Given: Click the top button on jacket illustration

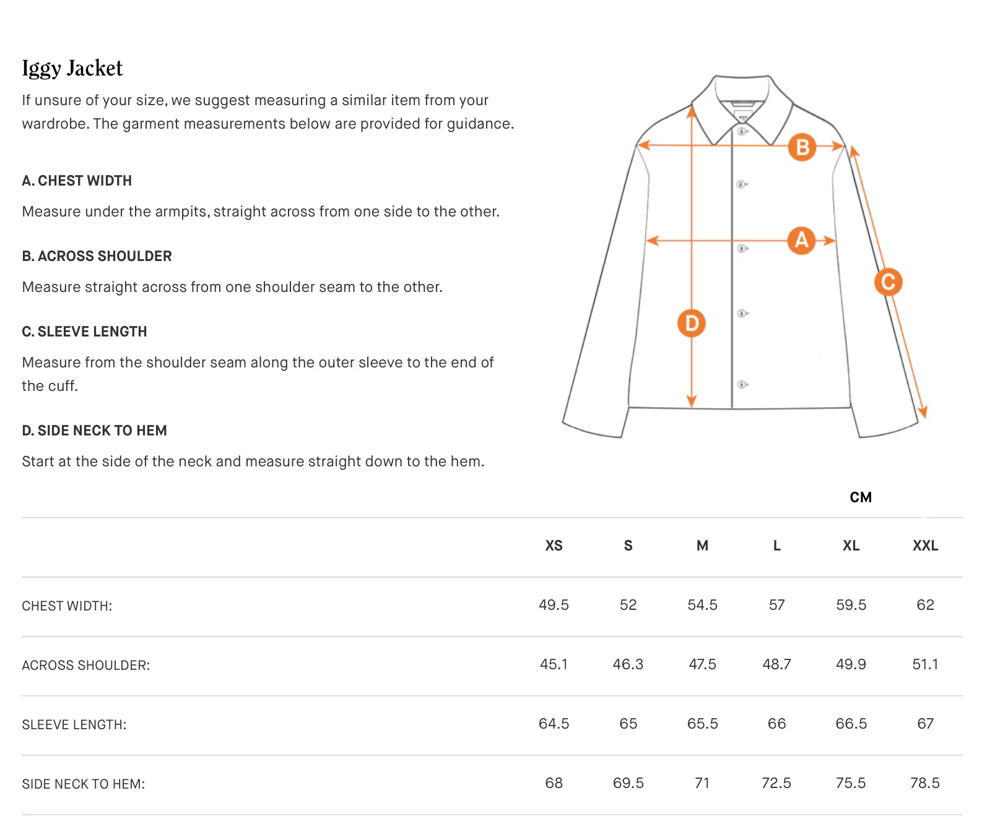Looking at the screenshot, I should tap(742, 132).
